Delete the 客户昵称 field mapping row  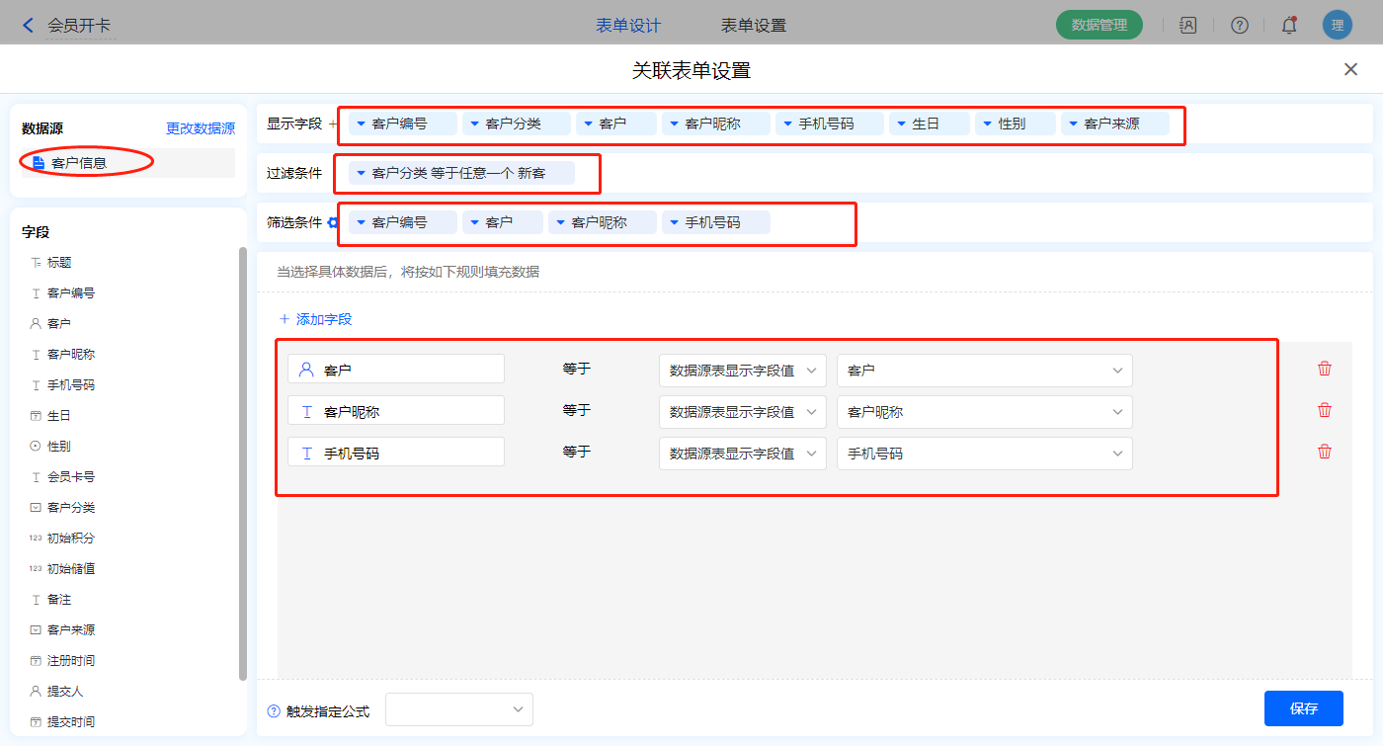tap(1325, 410)
